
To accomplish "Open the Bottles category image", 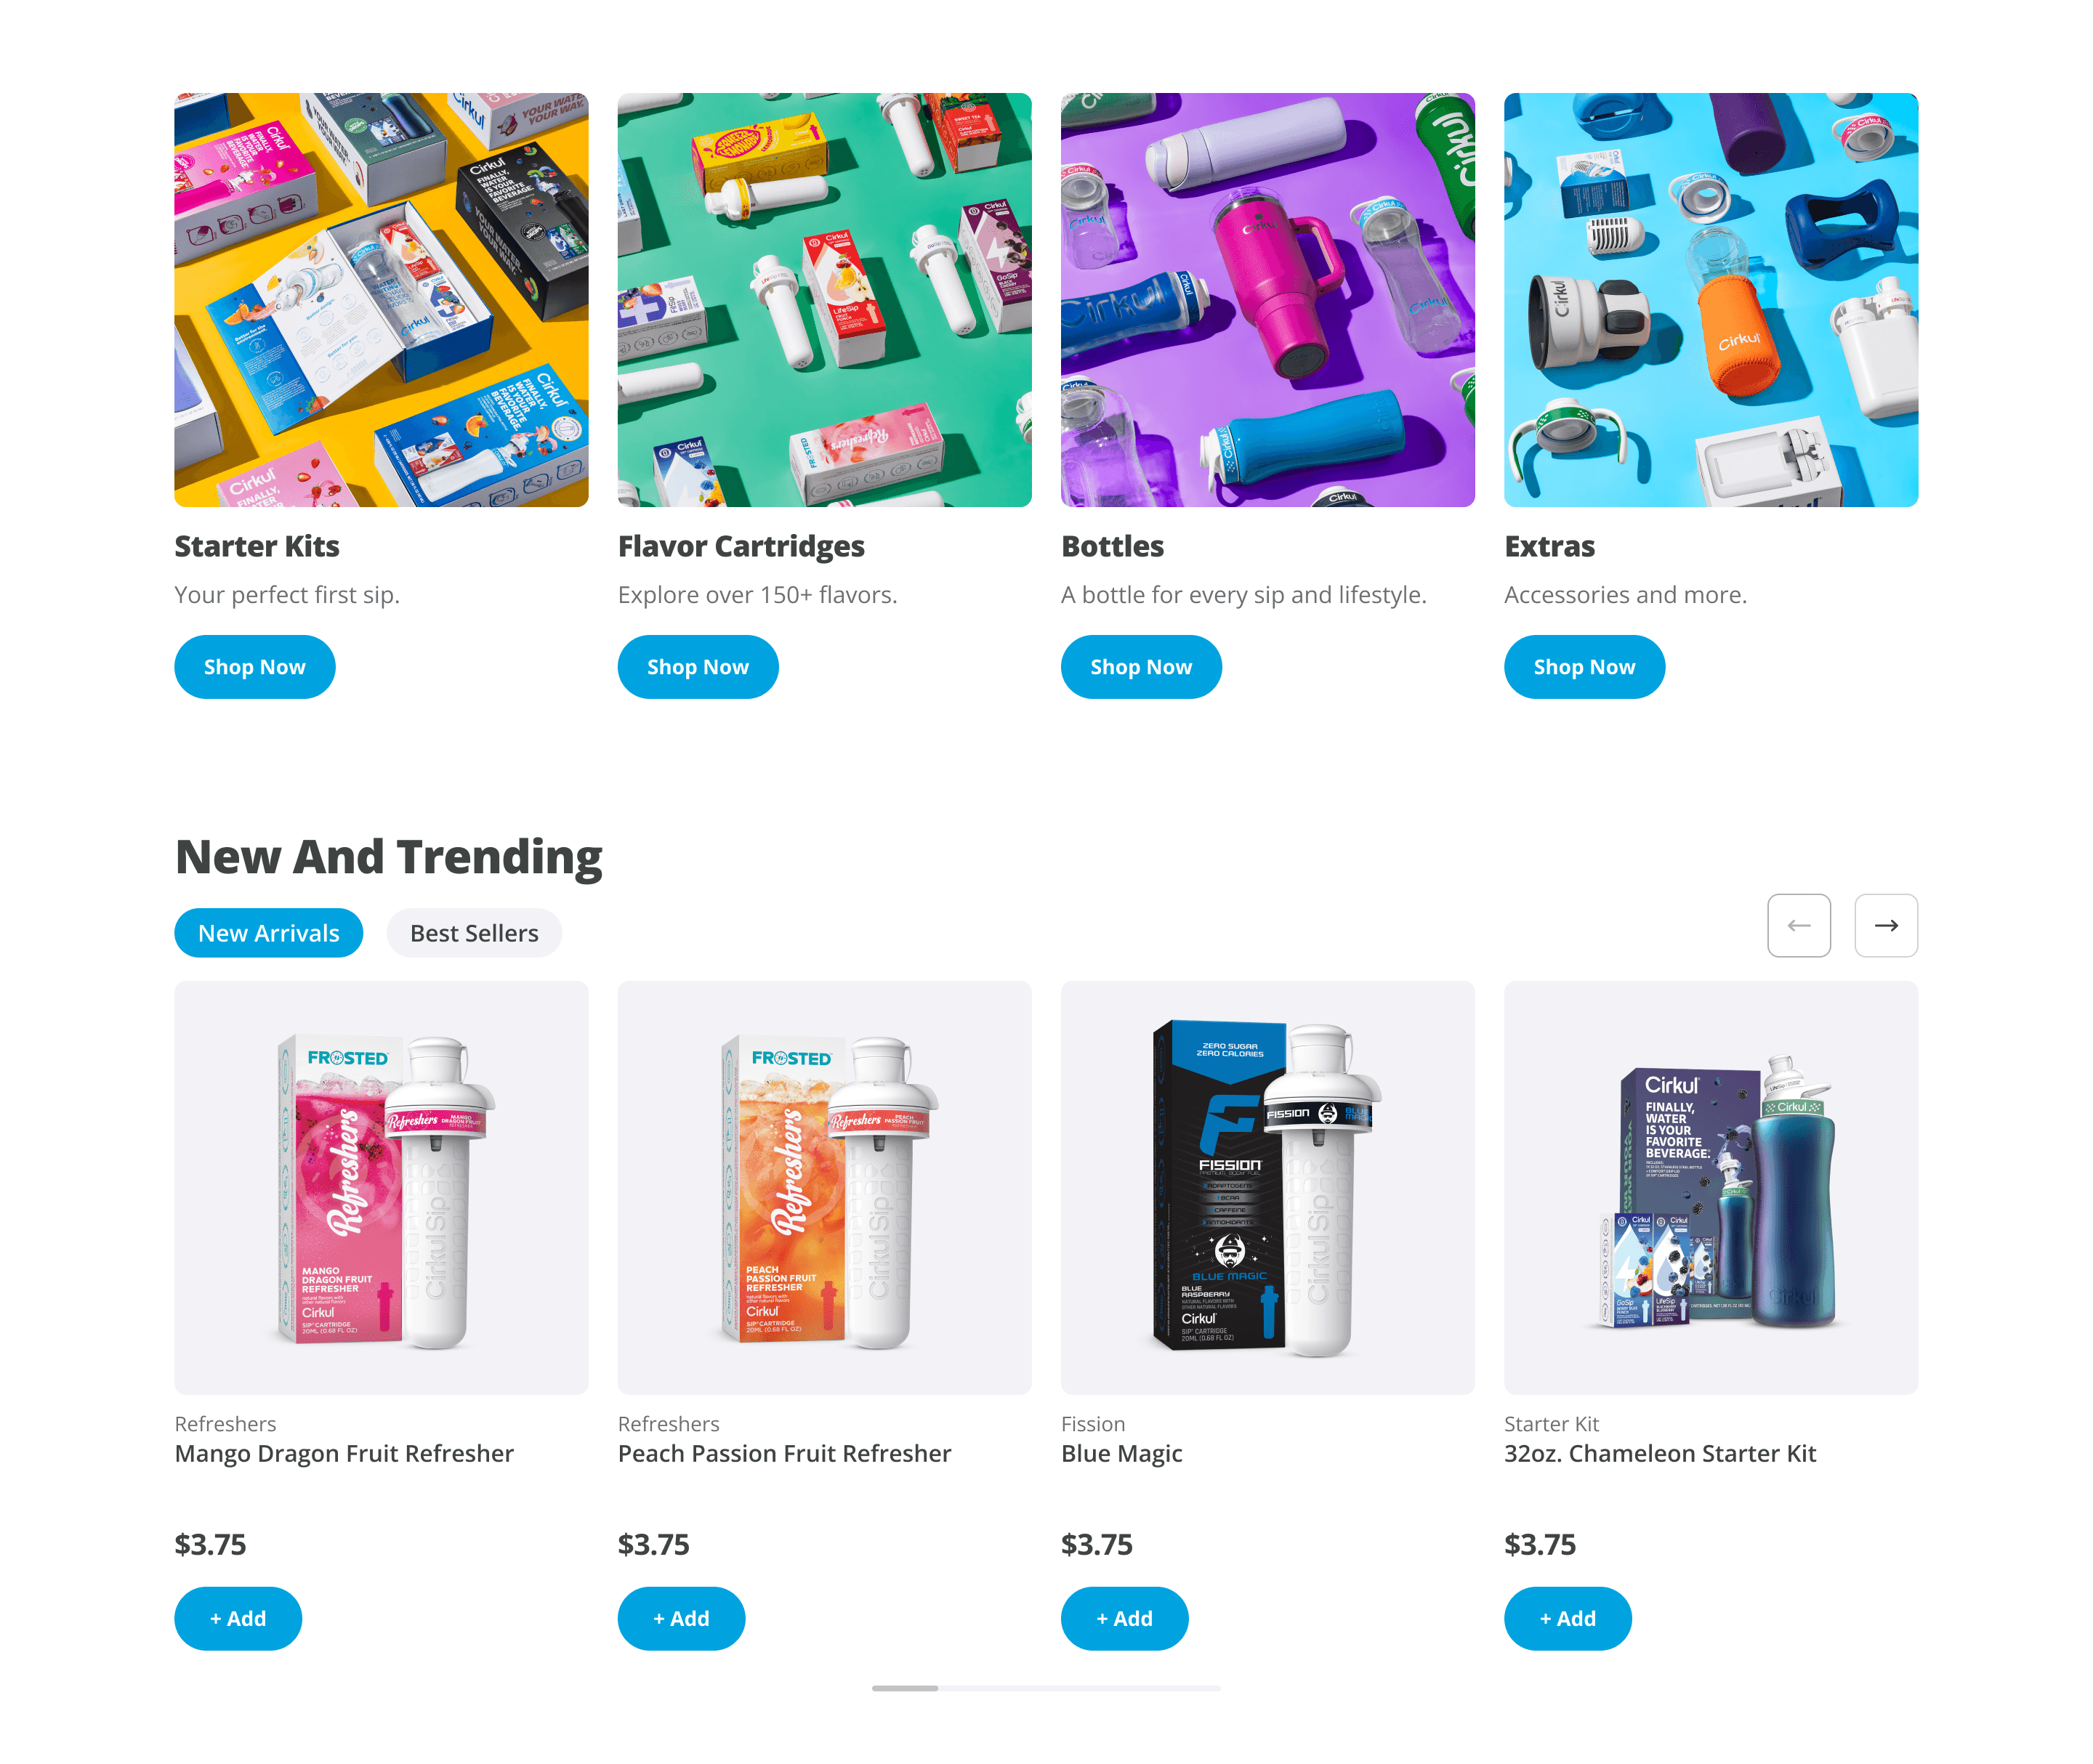I will coord(1267,300).
